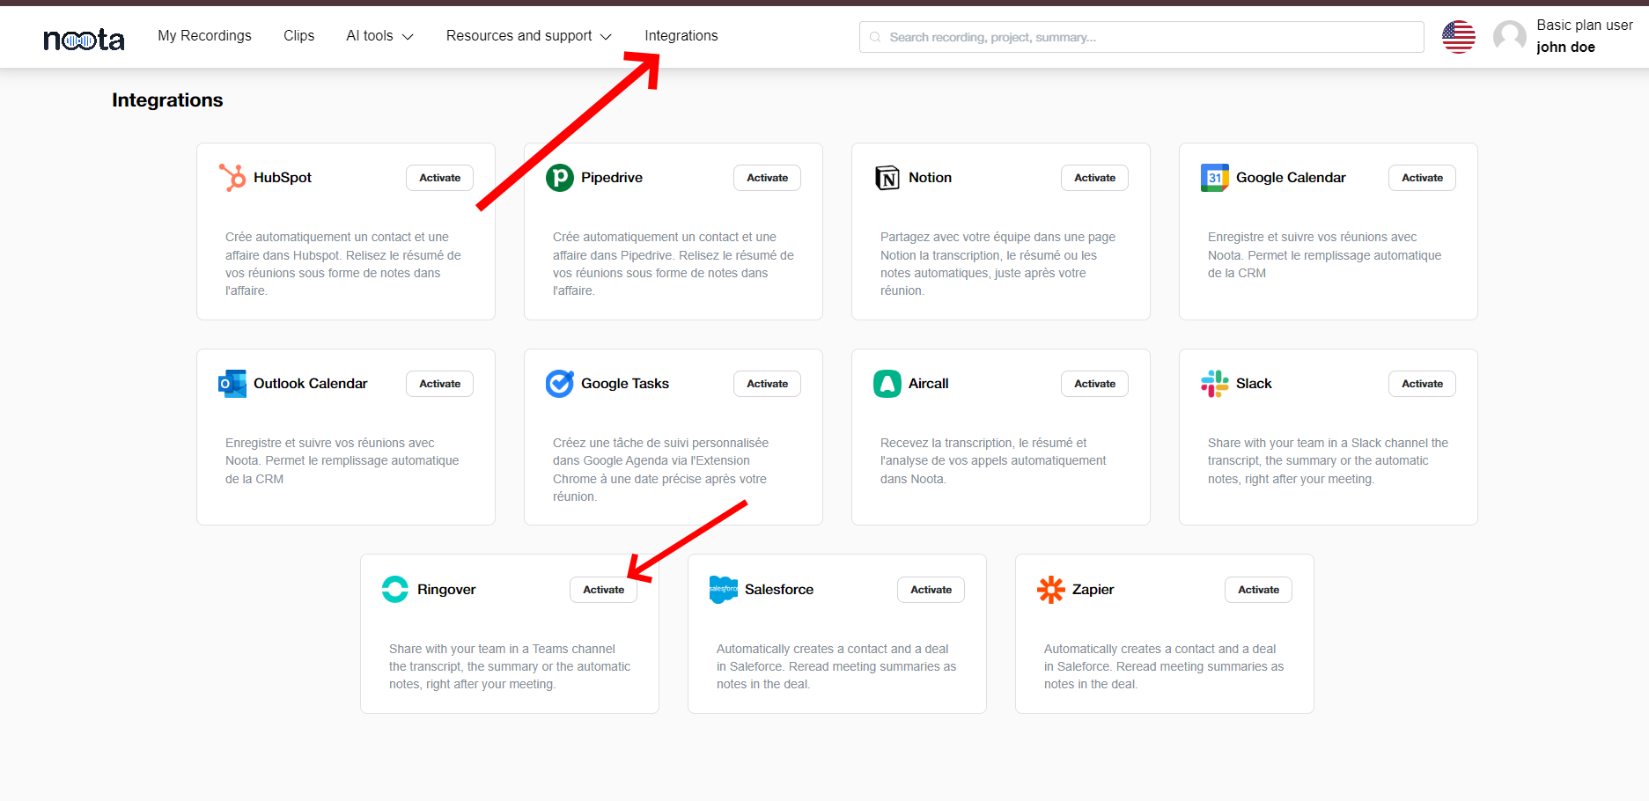The width and height of the screenshot is (1649, 801).
Task: Click the Slack logo icon
Action: [x=1214, y=384]
